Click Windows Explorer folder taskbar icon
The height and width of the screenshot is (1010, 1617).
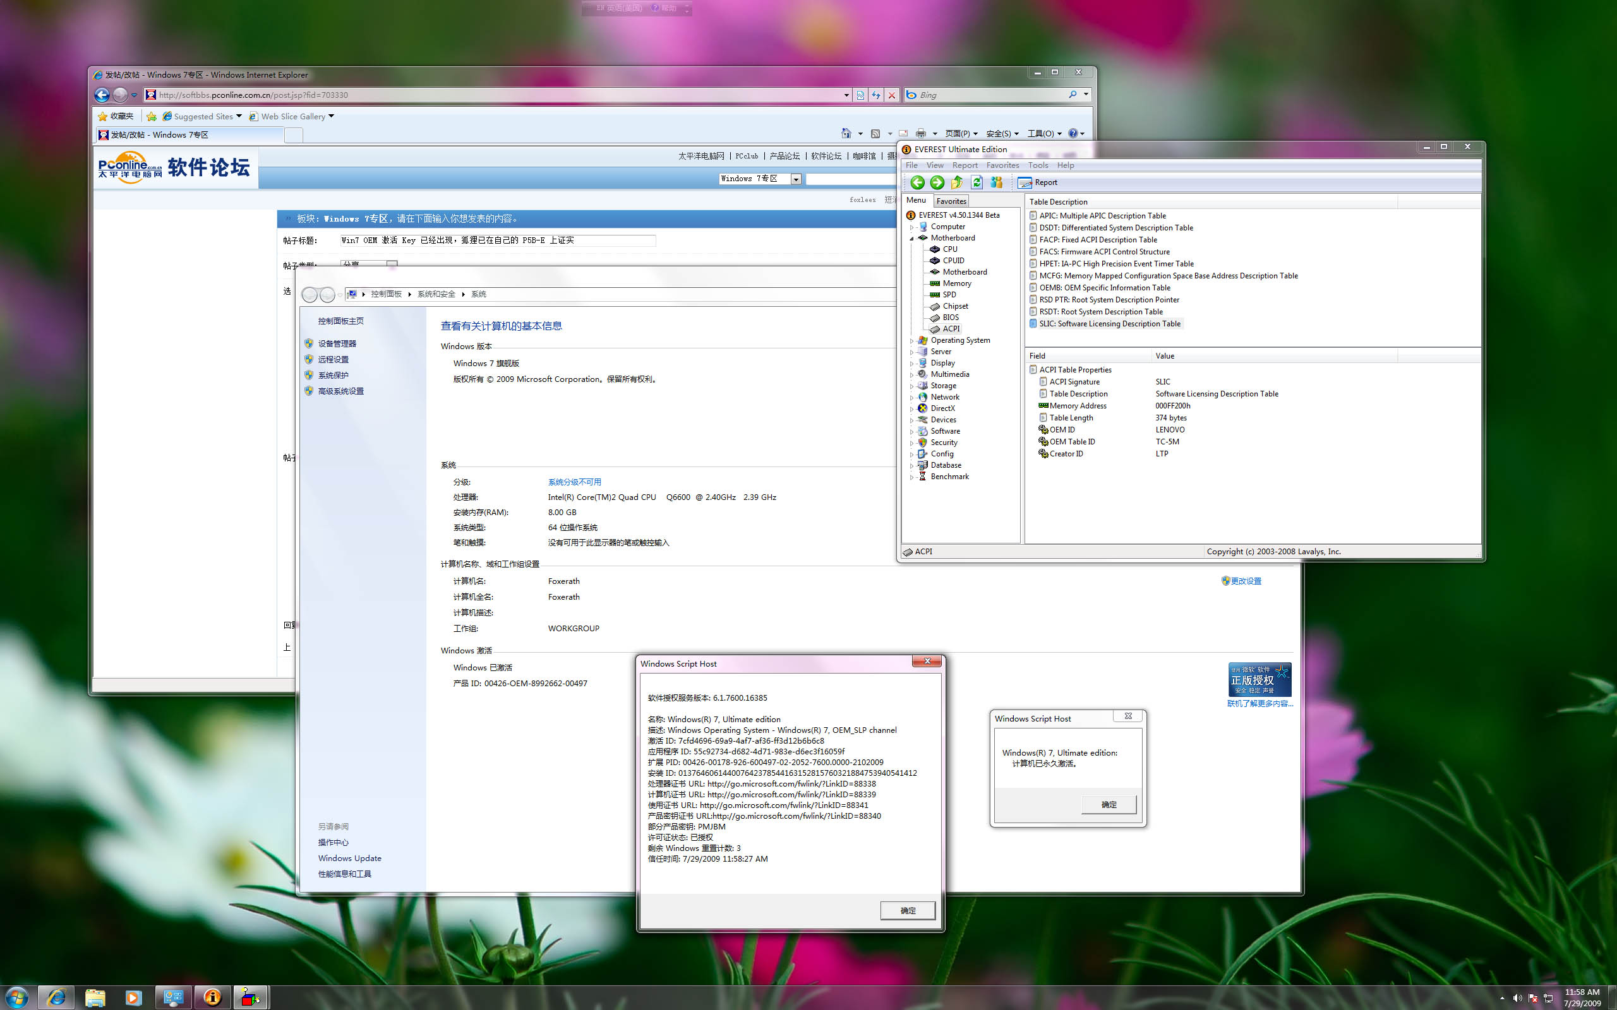tap(95, 998)
